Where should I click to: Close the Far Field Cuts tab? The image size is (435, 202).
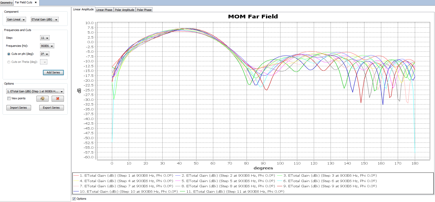(x=36, y=2)
